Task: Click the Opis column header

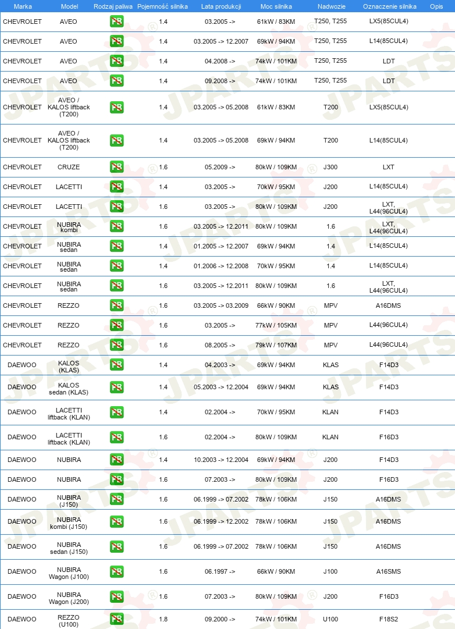Action: pyautogui.click(x=436, y=6)
